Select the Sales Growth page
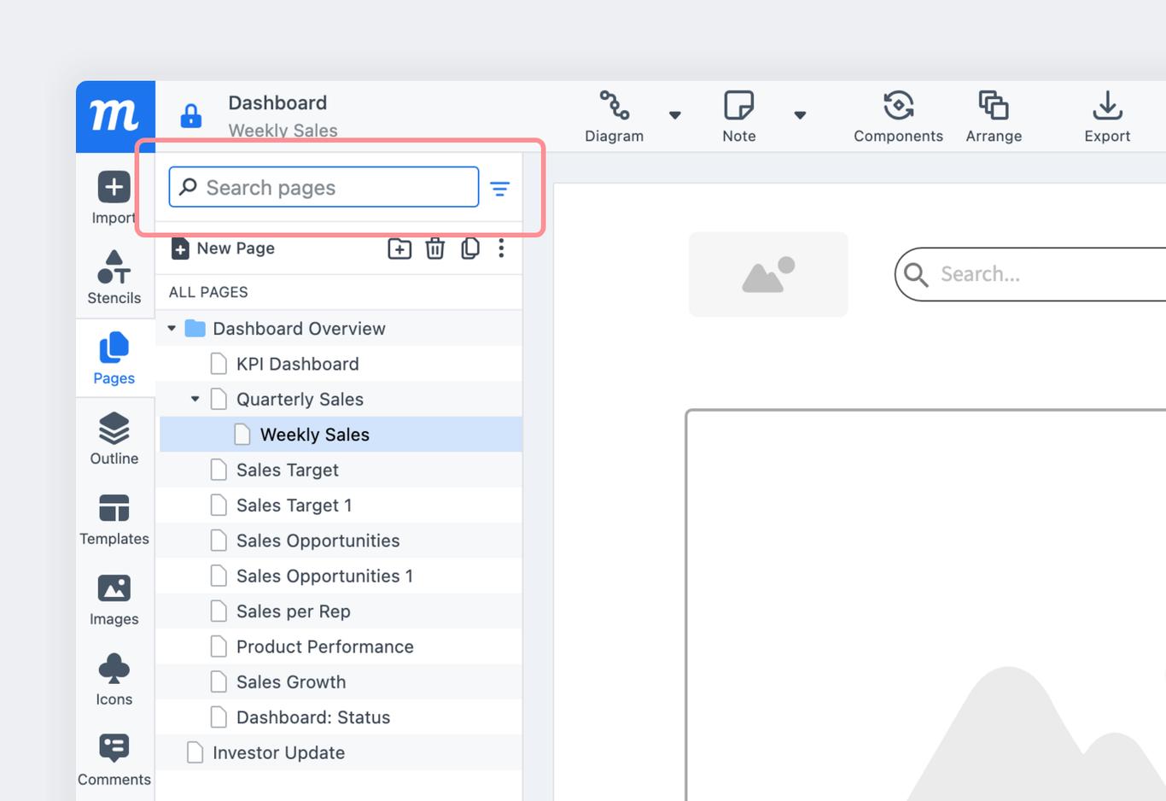The image size is (1166, 801). pos(341,681)
